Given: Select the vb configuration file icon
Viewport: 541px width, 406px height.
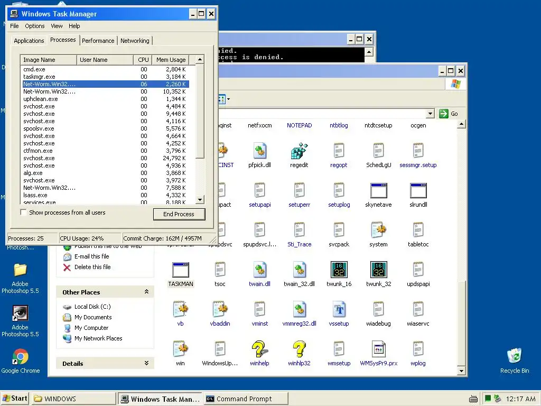Looking at the screenshot, I should (x=181, y=310).
